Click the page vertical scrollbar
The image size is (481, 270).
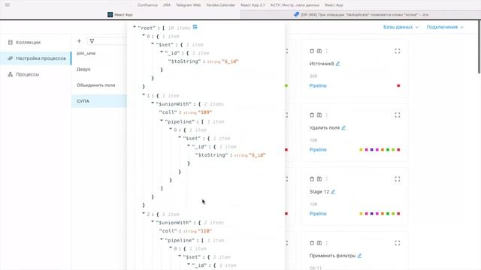(479, 47)
